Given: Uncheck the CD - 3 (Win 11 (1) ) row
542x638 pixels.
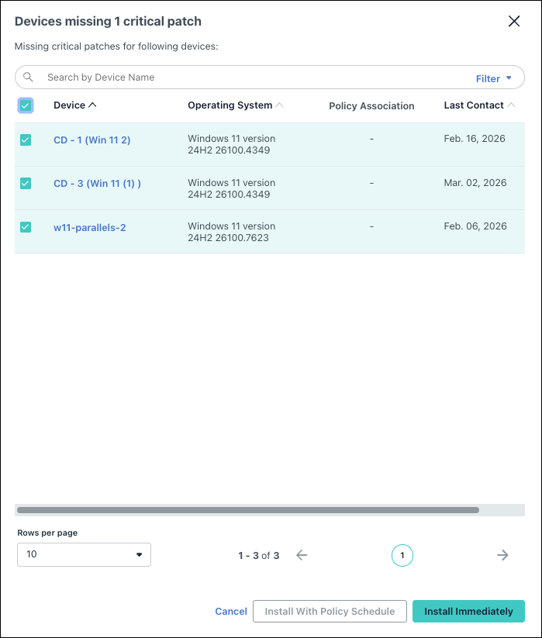Looking at the screenshot, I should (x=26, y=184).
